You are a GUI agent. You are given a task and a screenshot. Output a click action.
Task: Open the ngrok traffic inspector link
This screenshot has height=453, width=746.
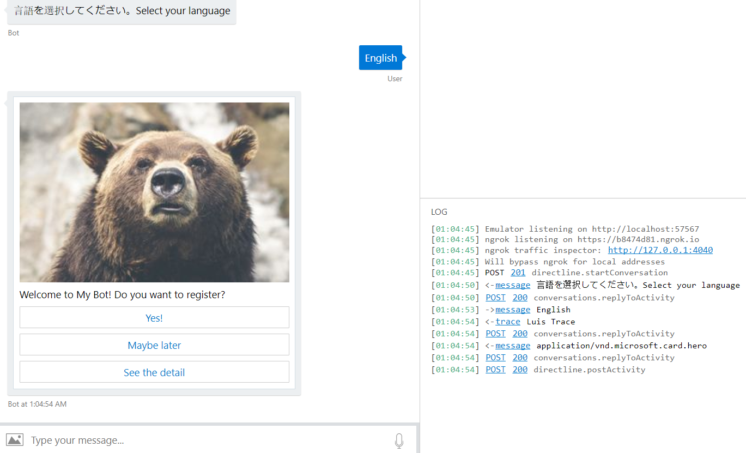tap(660, 250)
